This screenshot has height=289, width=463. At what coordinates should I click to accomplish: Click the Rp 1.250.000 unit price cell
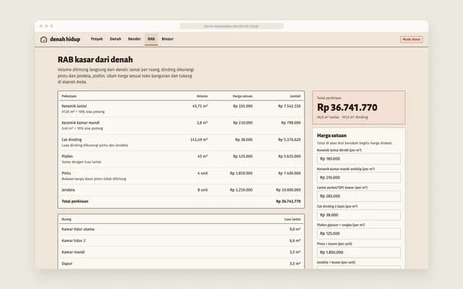click(x=241, y=190)
